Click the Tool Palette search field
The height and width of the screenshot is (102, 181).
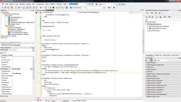click(x=160, y=60)
